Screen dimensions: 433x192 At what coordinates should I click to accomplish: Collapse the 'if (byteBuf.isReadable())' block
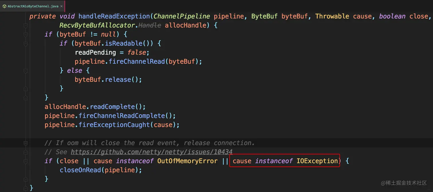coord(25,44)
